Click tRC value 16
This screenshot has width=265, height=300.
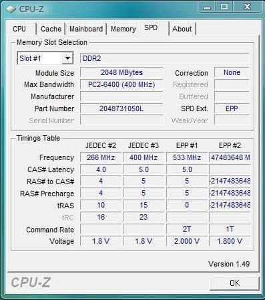(101, 217)
